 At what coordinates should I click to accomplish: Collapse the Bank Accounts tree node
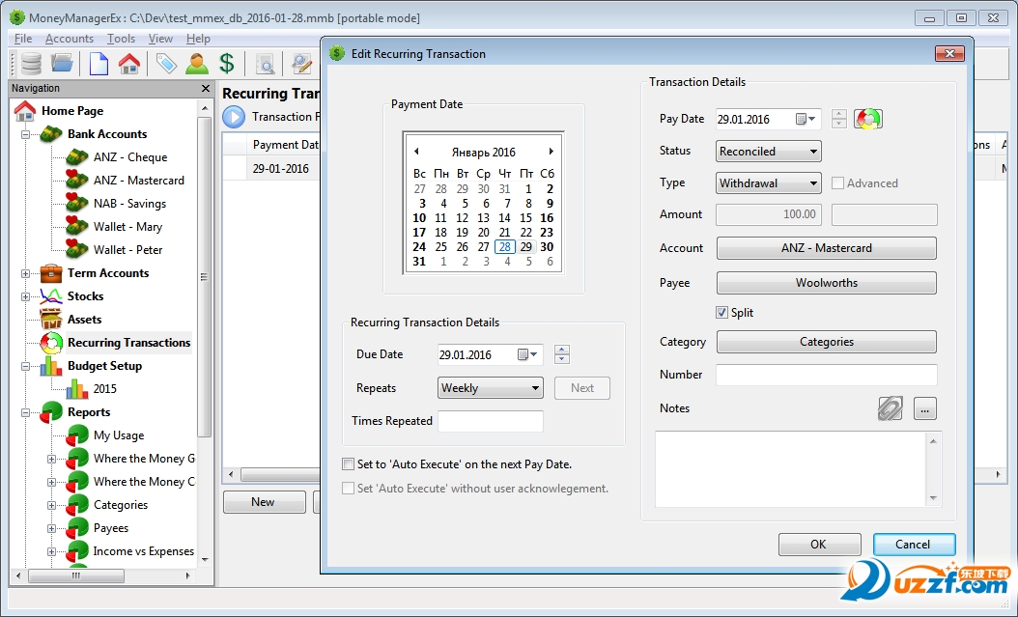[25, 134]
